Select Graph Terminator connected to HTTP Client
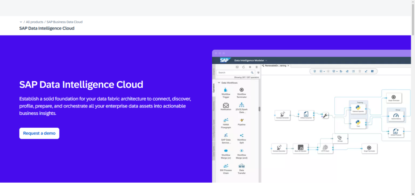Image resolution: width=415 pixels, height=196 pixels. pyautogui.click(x=370, y=149)
